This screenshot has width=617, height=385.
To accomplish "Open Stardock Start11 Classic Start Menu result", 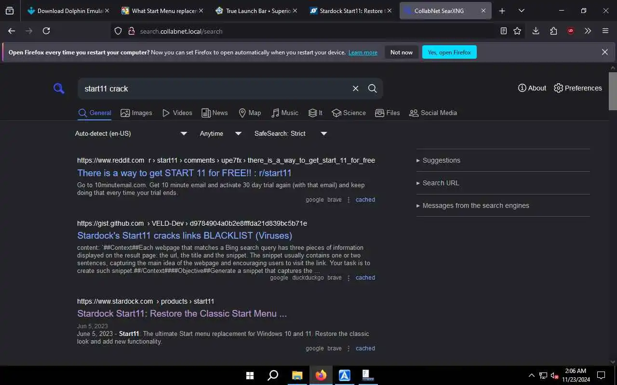I will [x=182, y=314].
